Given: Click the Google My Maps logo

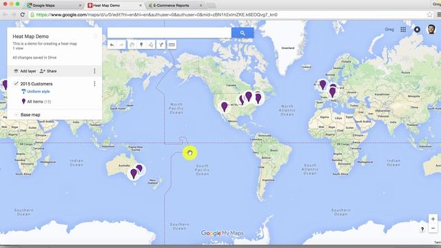Looking at the screenshot, I should pyautogui.click(x=222, y=233).
